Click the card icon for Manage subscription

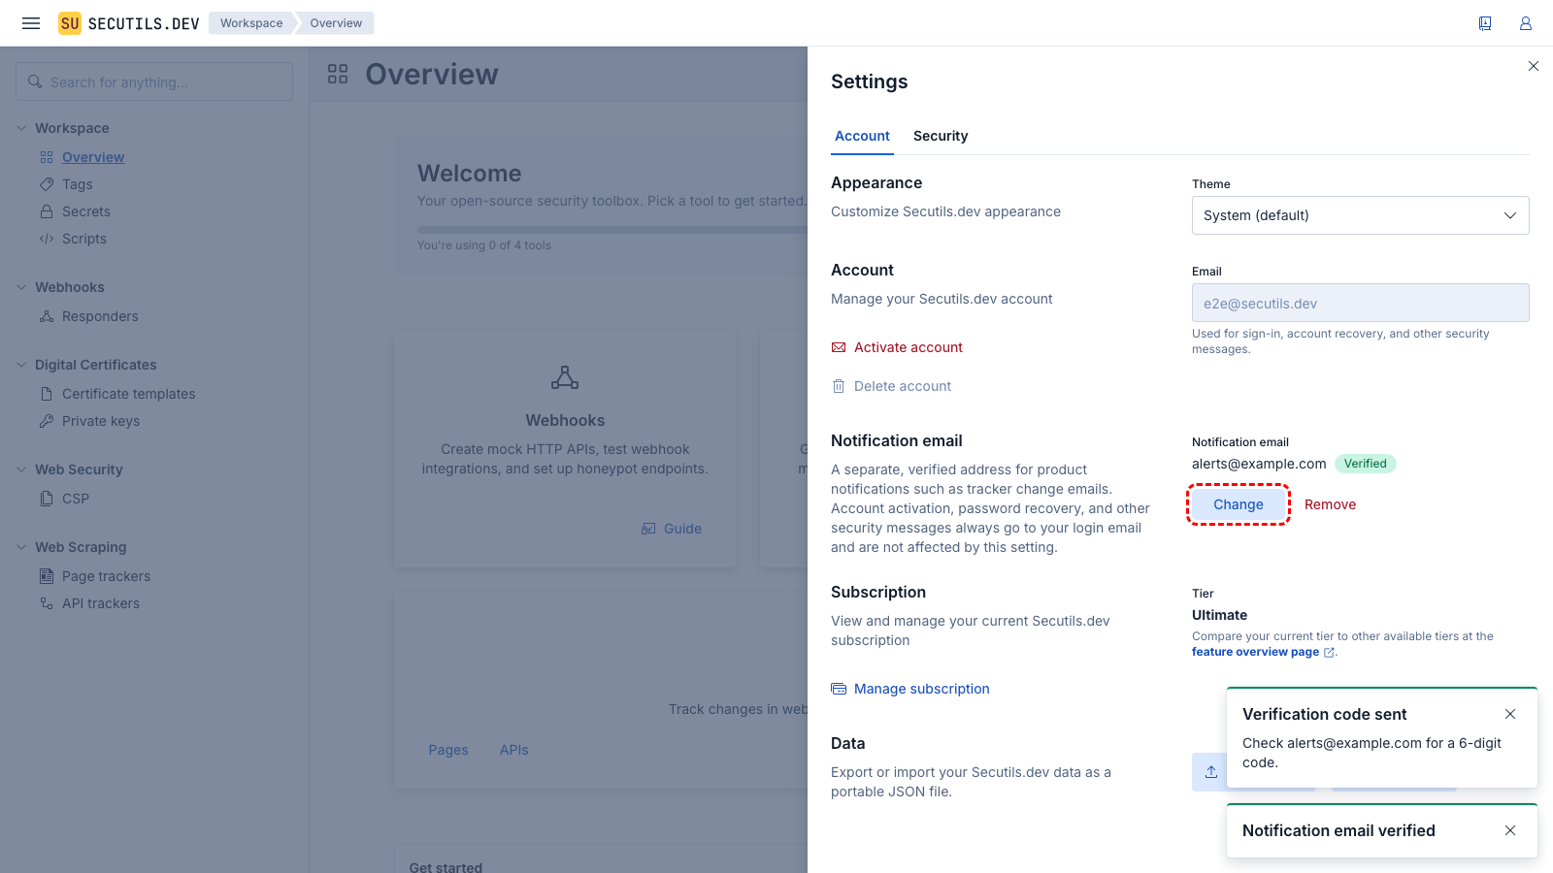pyautogui.click(x=839, y=689)
